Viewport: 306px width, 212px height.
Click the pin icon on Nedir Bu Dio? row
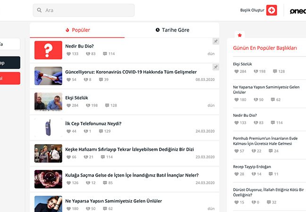coord(216,41)
